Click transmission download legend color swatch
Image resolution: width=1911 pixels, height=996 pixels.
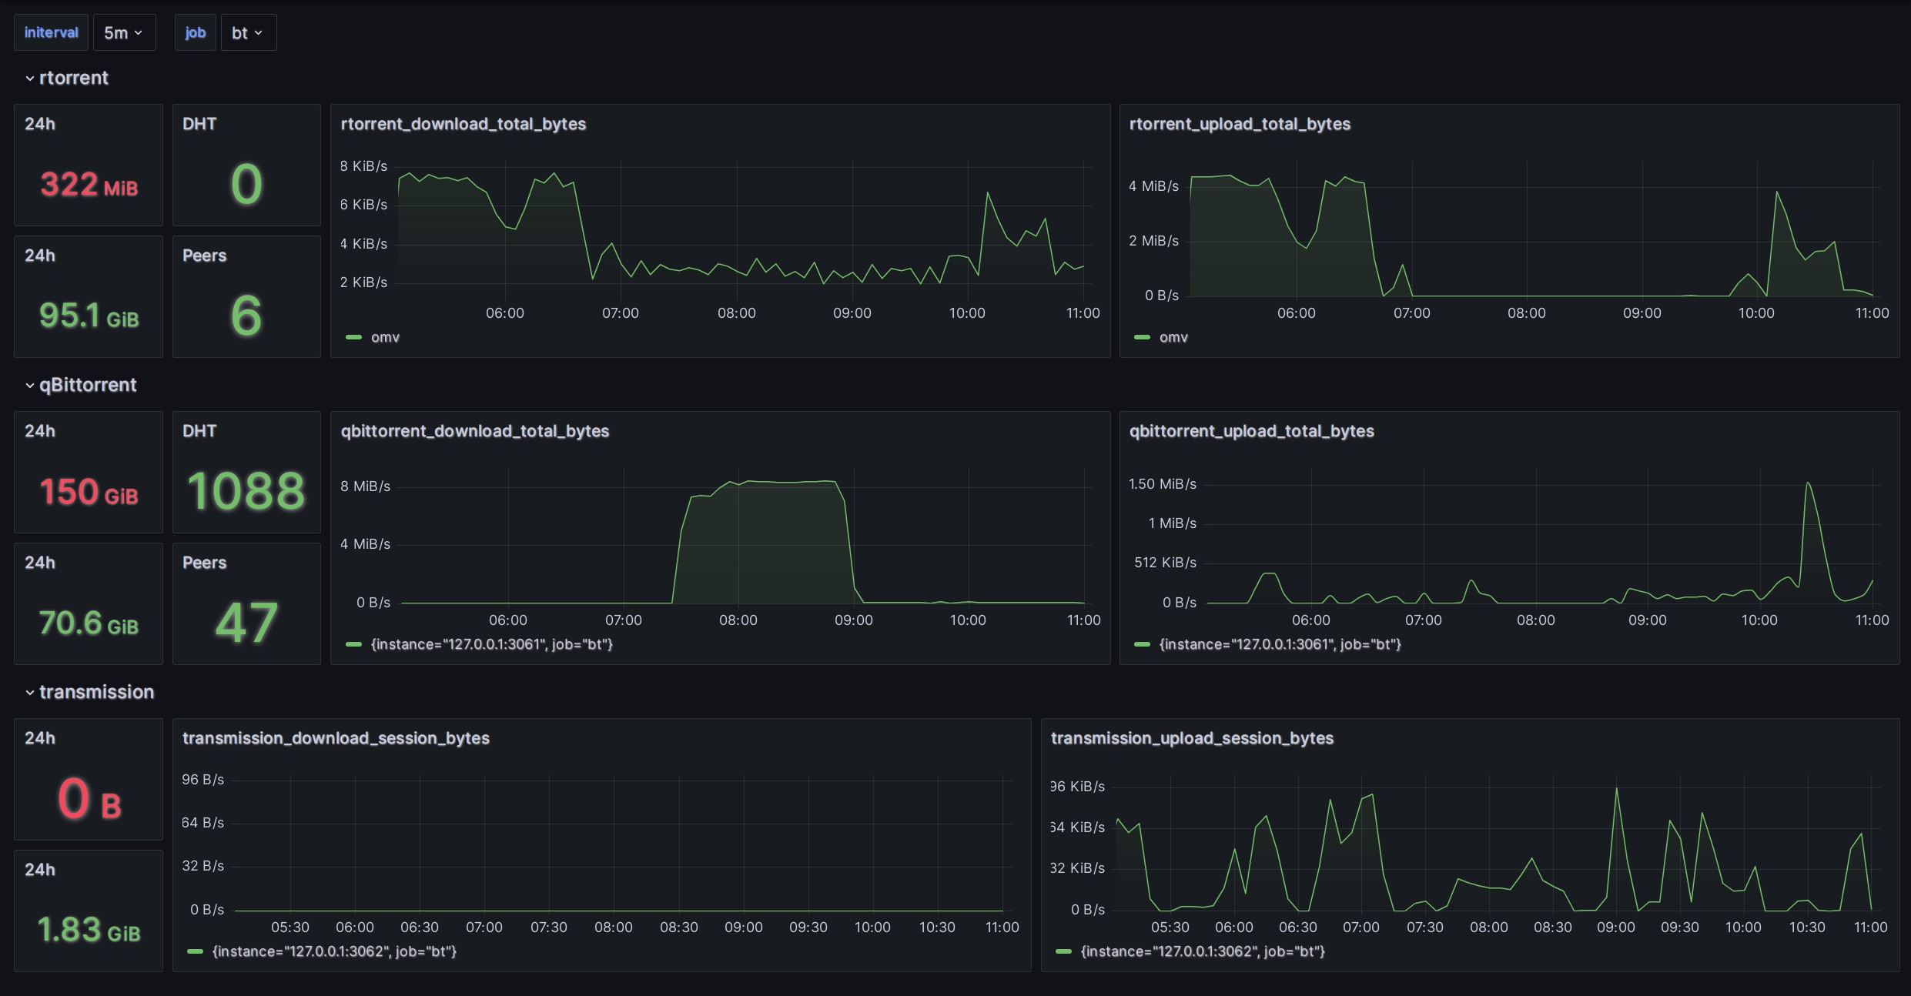coord(196,951)
